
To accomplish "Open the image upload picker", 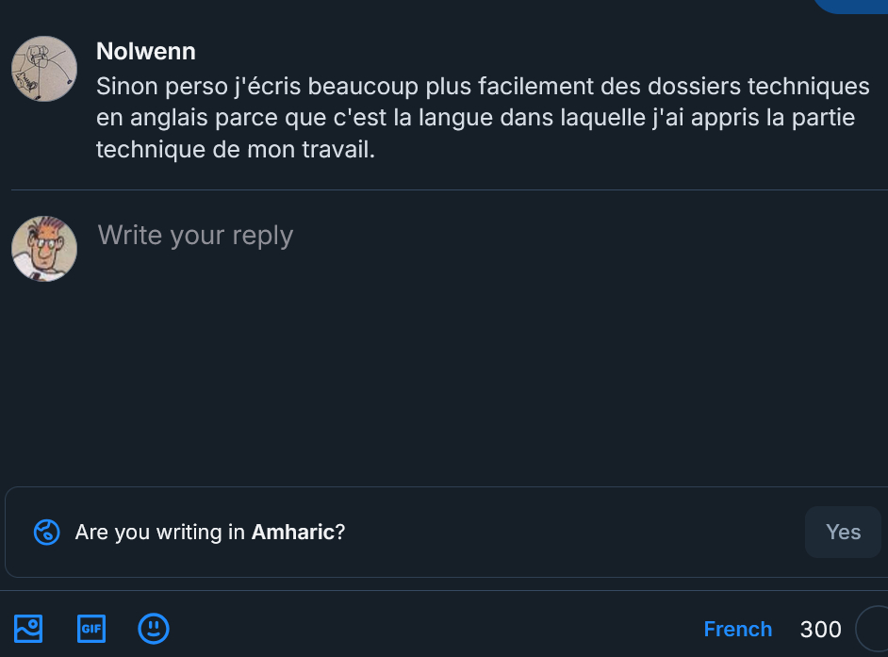I will click(28, 628).
